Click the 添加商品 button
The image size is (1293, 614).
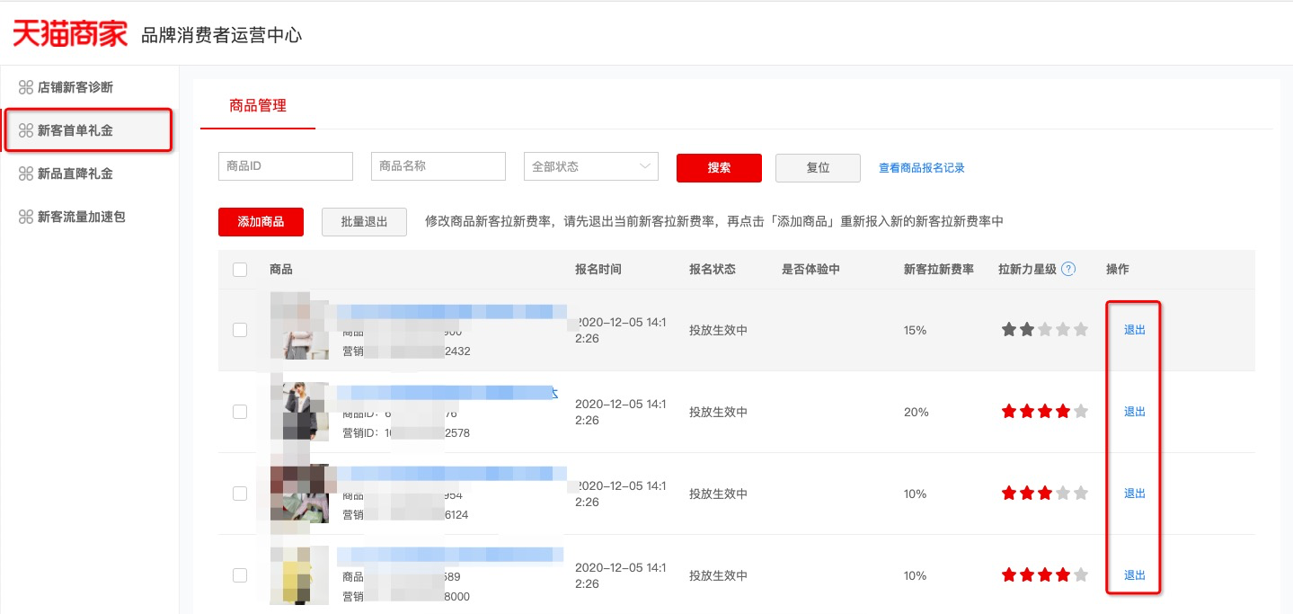(261, 222)
